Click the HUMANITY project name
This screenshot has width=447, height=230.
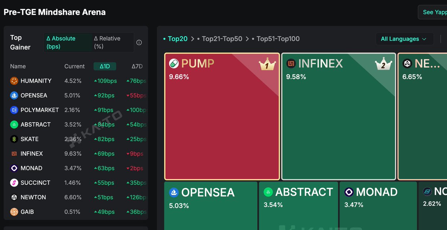coord(36,81)
